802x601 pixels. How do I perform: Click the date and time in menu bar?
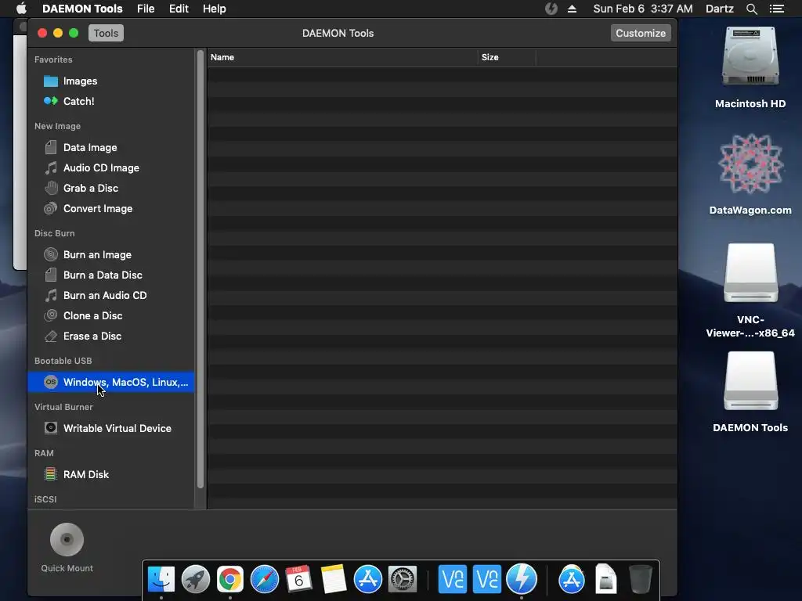tap(643, 9)
